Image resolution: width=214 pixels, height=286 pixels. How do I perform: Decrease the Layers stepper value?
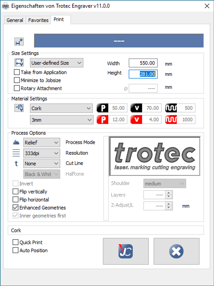tap(169, 197)
